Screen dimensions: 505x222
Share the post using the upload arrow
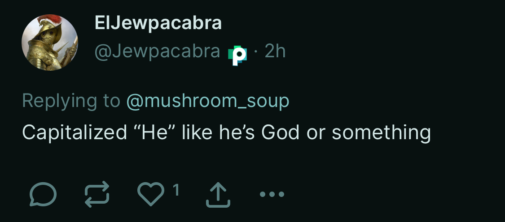tap(218, 196)
